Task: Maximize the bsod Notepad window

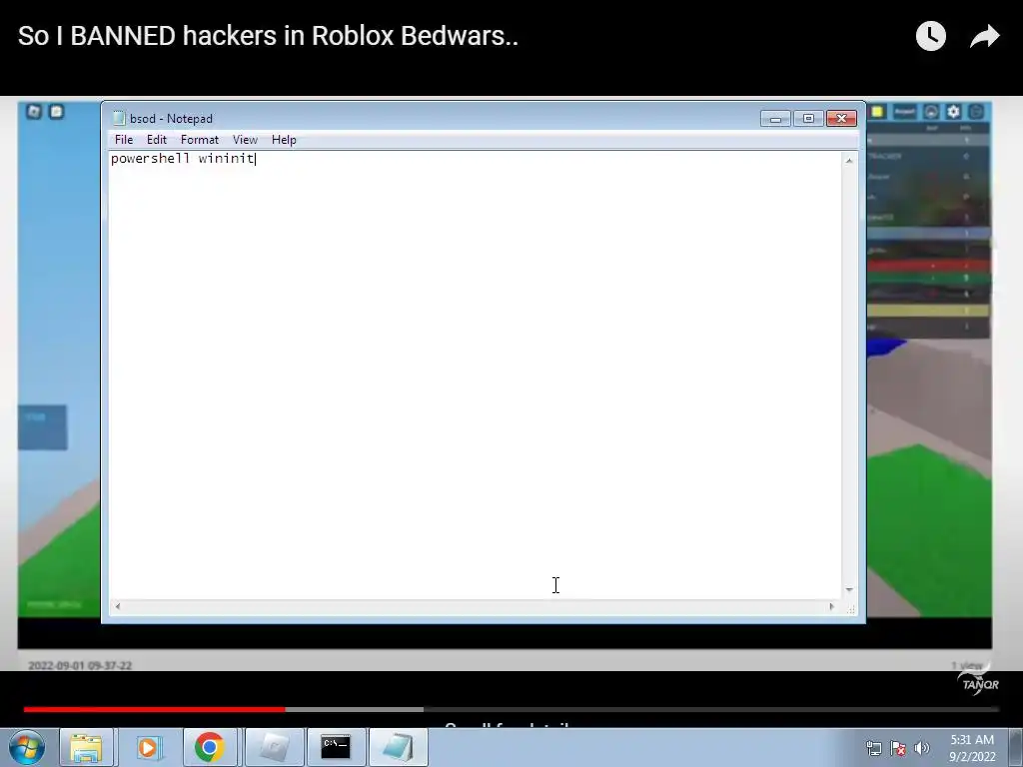Action: [x=808, y=119]
